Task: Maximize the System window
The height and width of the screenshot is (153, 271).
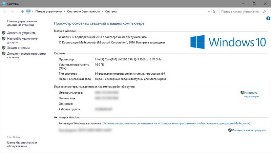Action: tap(254, 4)
